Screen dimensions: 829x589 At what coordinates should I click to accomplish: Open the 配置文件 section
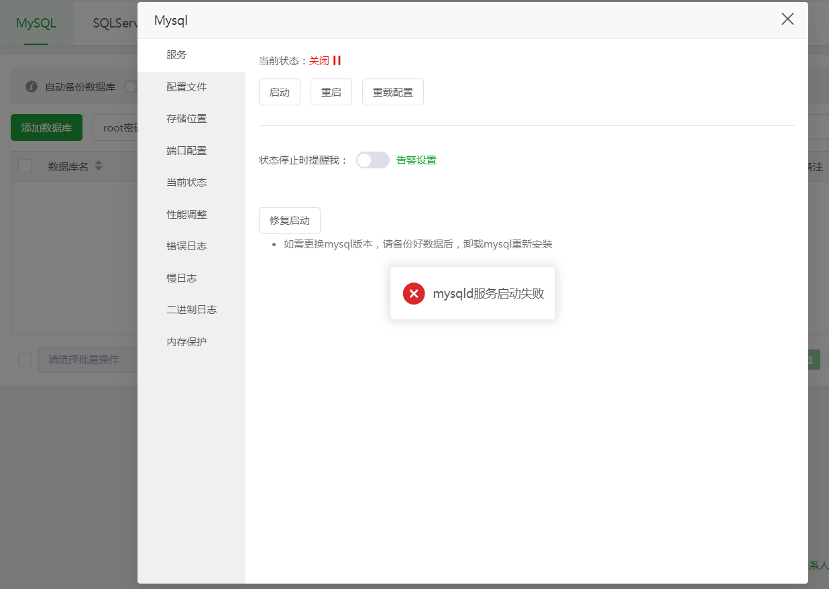[191, 87]
